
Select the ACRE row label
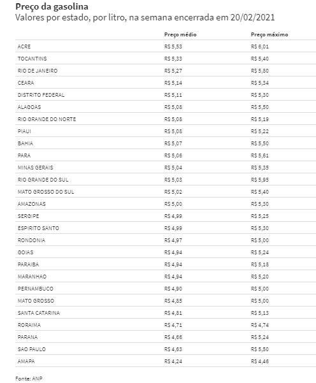(24, 47)
